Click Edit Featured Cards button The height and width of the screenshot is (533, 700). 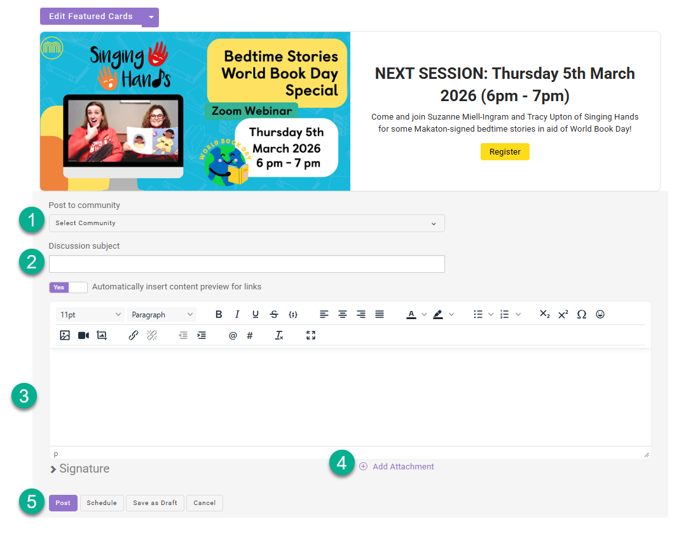(91, 17)
